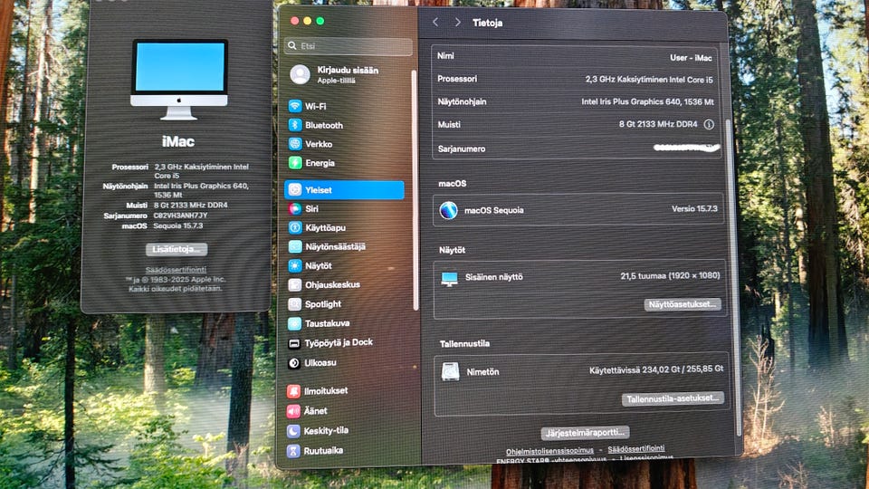Select Ulkoasu appearance icon
This screenshot has width=869, height=489.
(294, 362)
